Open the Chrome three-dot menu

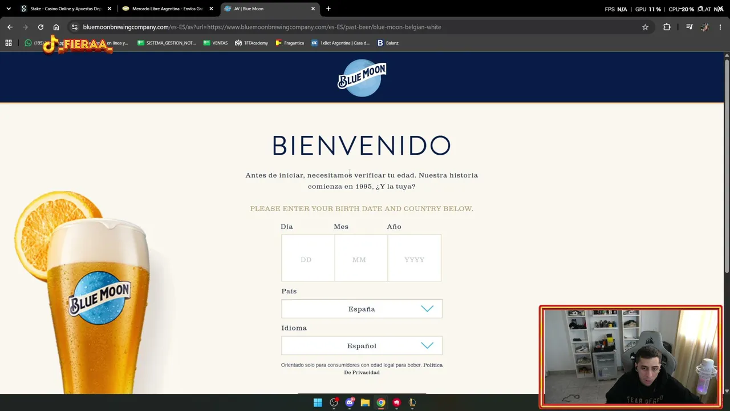720,27
